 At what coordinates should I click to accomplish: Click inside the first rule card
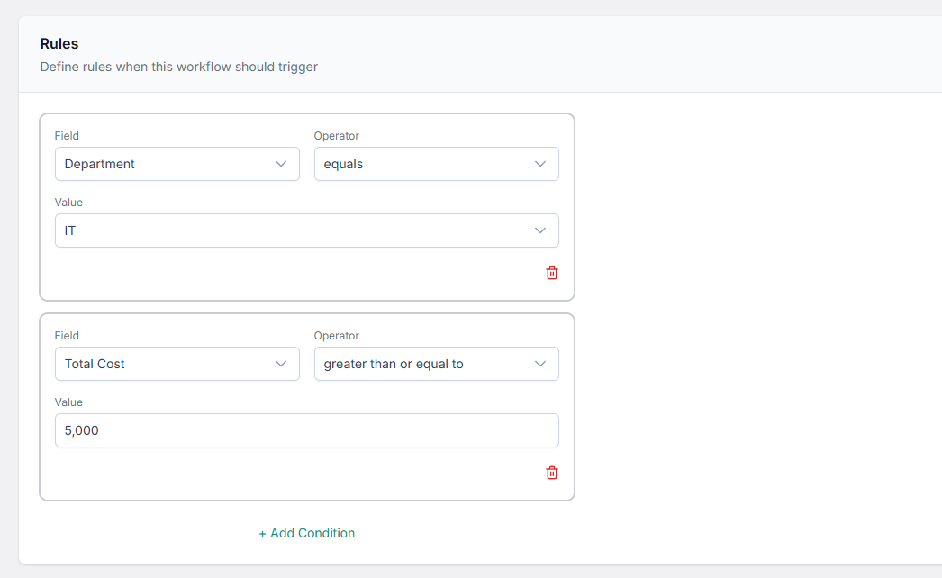tap(306, 206)
